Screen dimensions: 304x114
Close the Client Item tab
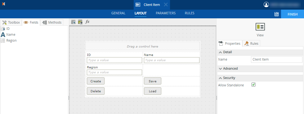point(166,5)
